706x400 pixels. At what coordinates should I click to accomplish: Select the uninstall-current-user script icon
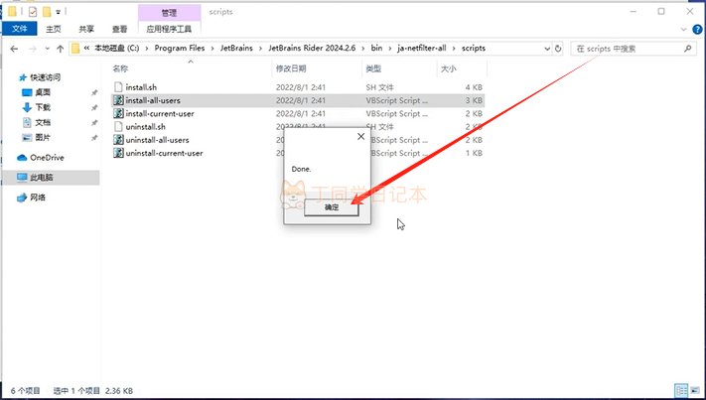click(x=118, y=154)
